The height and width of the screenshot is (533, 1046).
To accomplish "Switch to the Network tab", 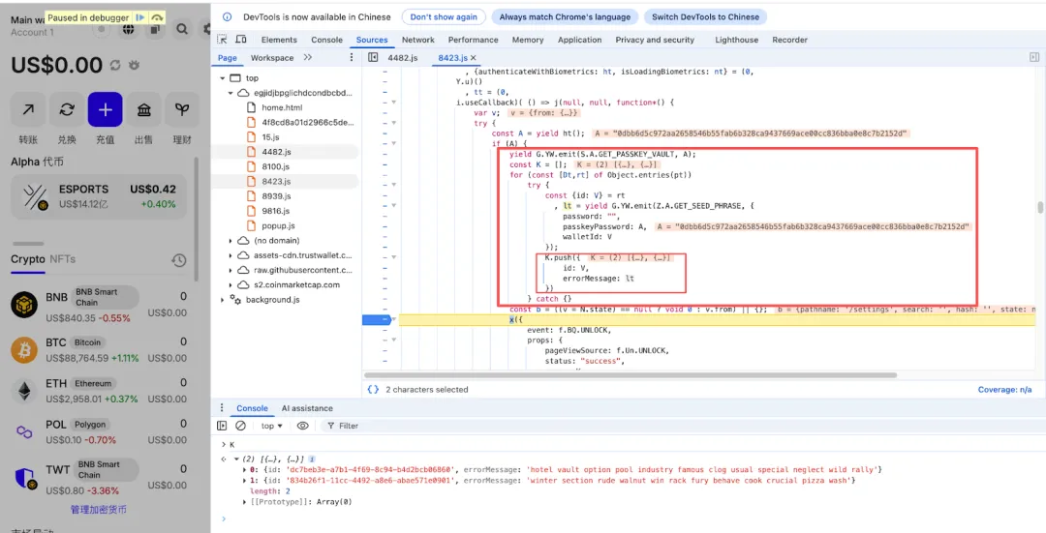I will pos(418,40).
